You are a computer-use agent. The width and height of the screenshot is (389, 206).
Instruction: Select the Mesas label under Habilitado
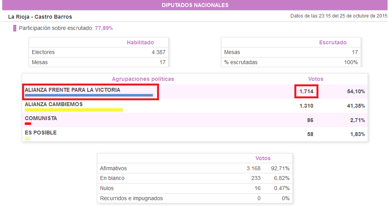point(40,62)
